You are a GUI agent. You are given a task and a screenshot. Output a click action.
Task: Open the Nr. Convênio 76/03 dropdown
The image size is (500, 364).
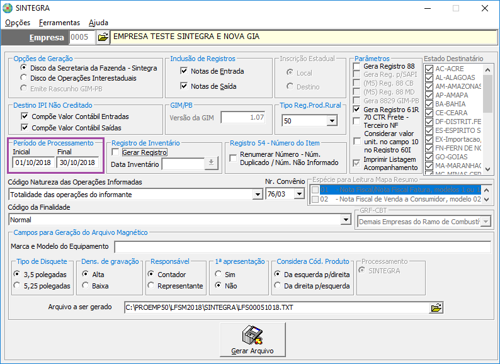[299, 193]
